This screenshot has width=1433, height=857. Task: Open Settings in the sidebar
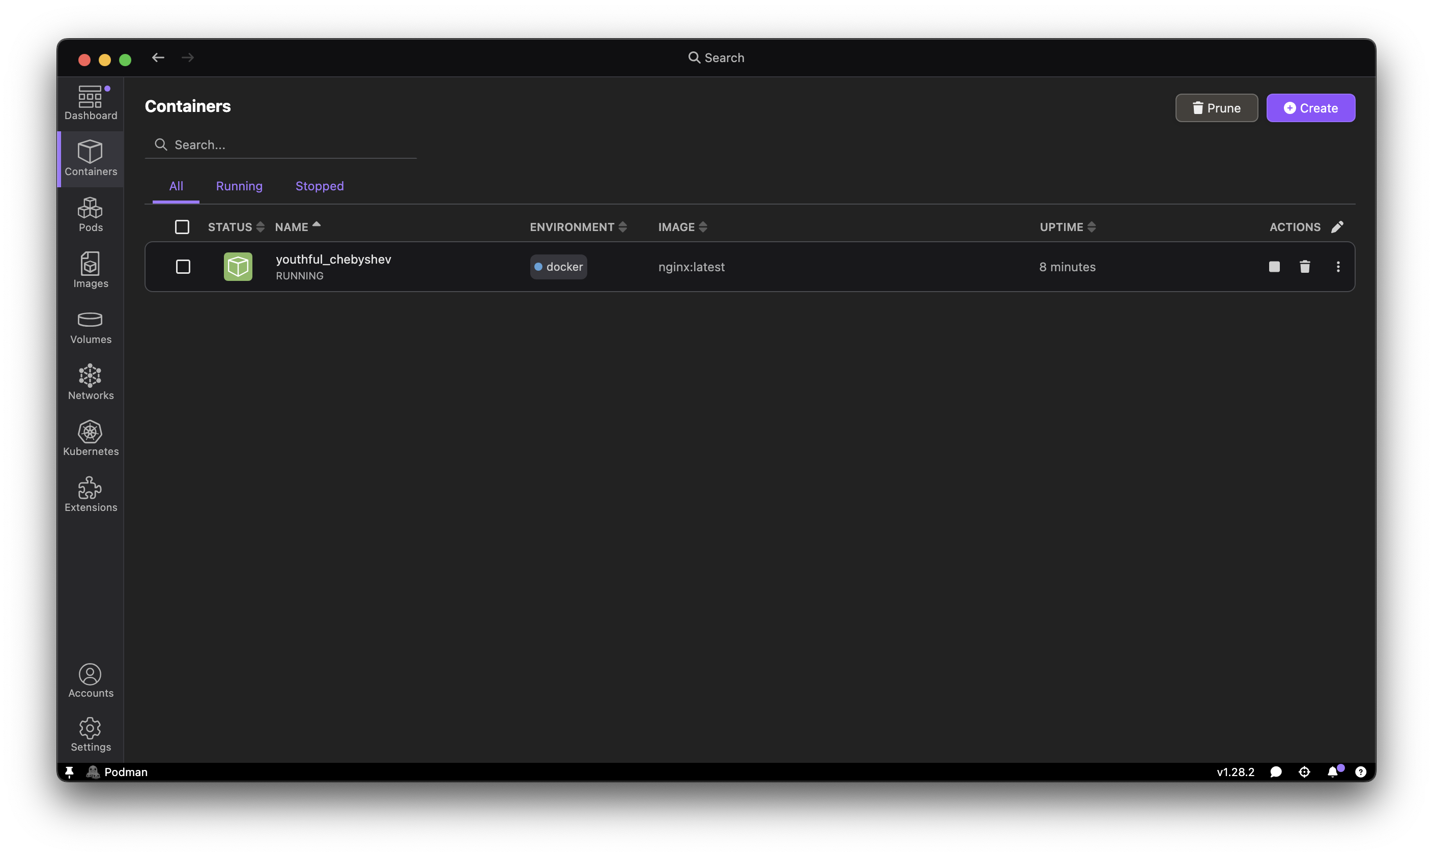click(91, 734)
